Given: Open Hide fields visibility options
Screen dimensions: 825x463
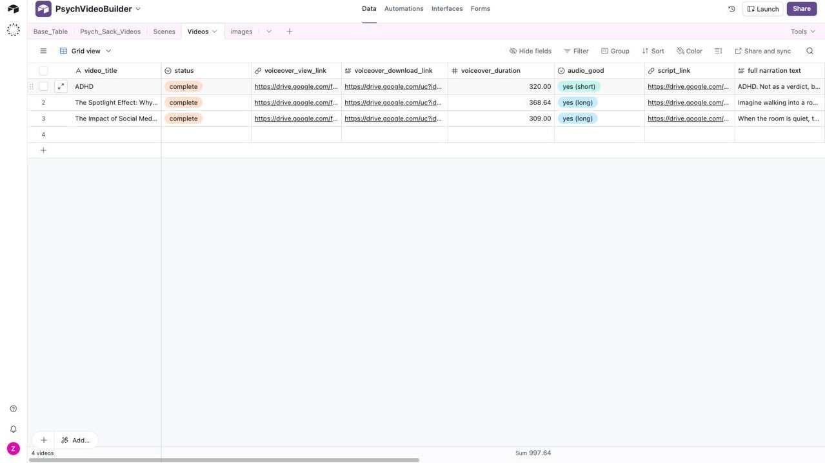Looking at the screenshot, I should [x=530, y=51].
